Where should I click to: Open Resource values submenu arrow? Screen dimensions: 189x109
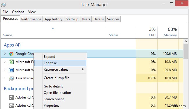(x=83, y=69)
